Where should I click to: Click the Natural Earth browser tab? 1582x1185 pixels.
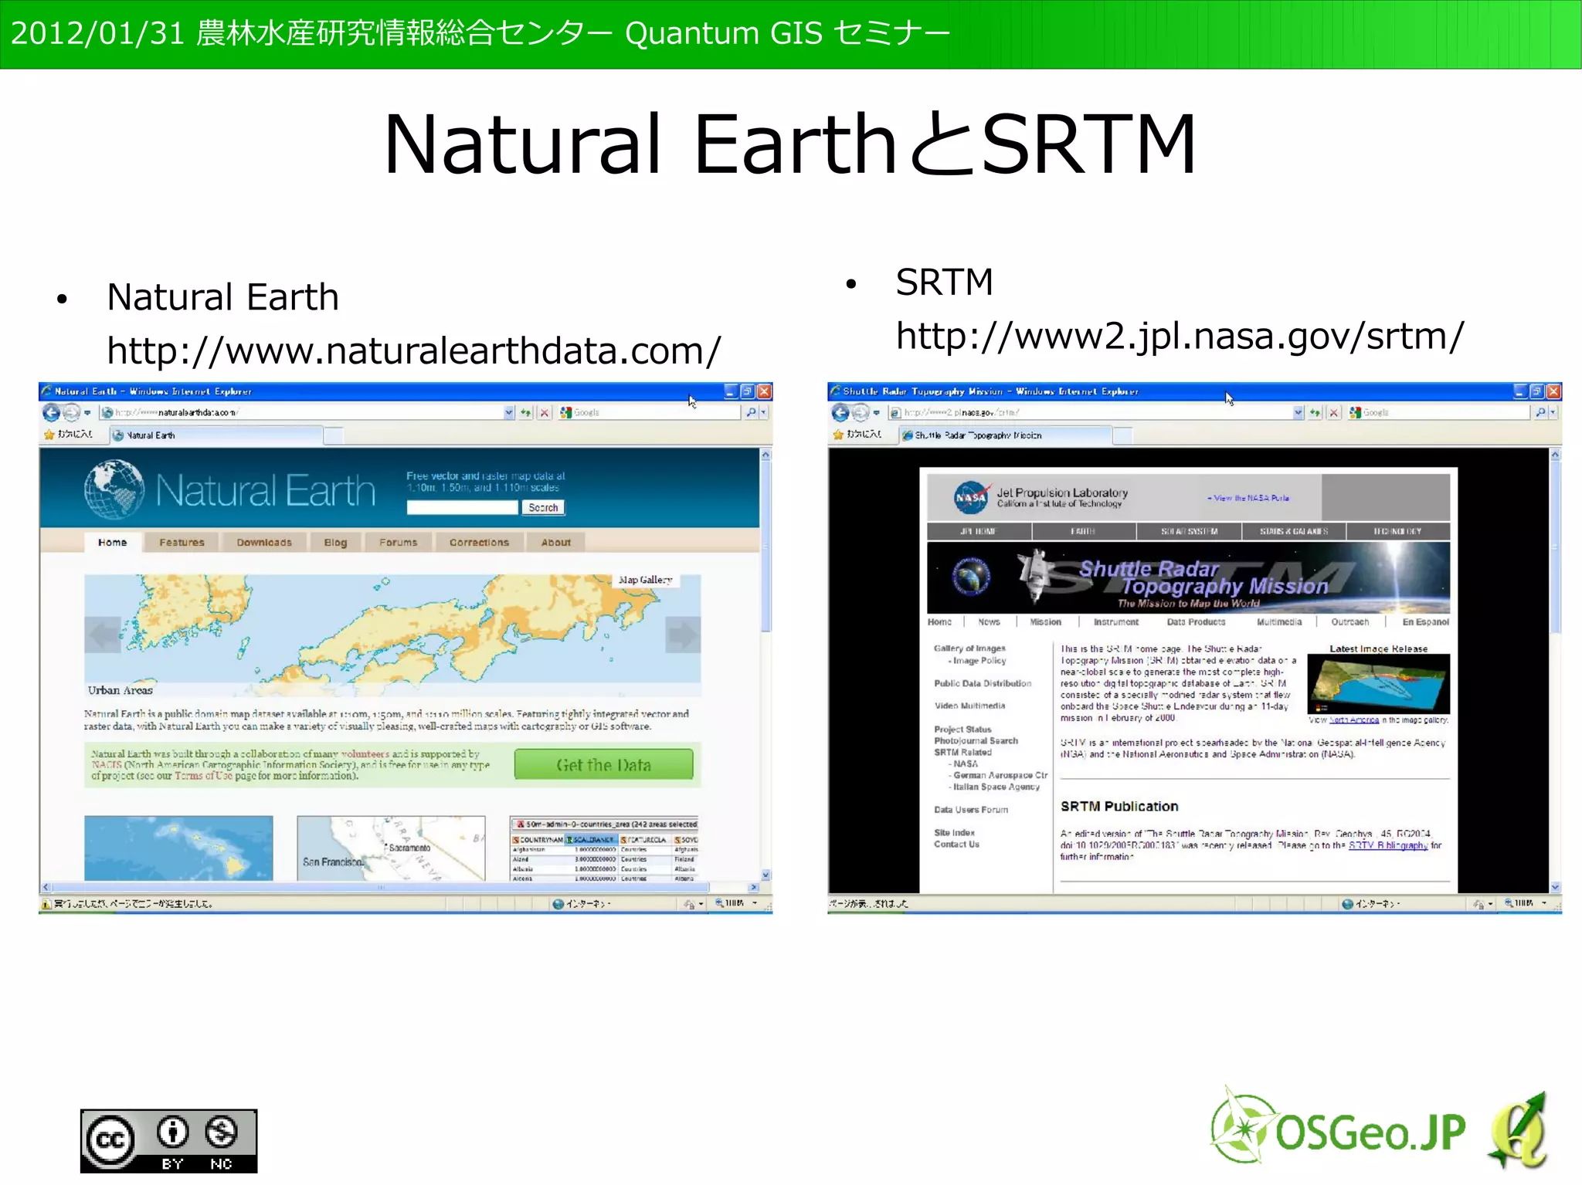(x=216, y=435)
